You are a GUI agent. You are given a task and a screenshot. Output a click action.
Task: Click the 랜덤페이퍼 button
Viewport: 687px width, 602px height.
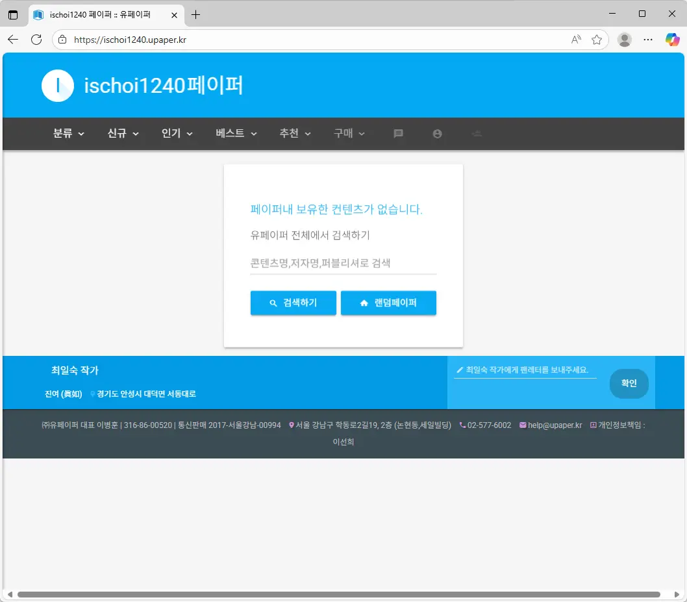(x=388, y=303)
